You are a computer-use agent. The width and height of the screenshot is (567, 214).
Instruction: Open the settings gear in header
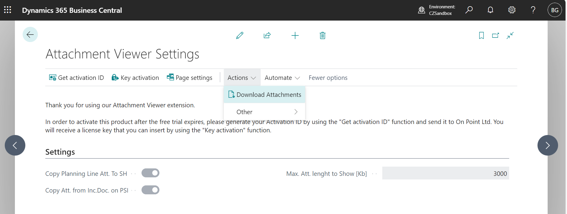pos(512,10)
